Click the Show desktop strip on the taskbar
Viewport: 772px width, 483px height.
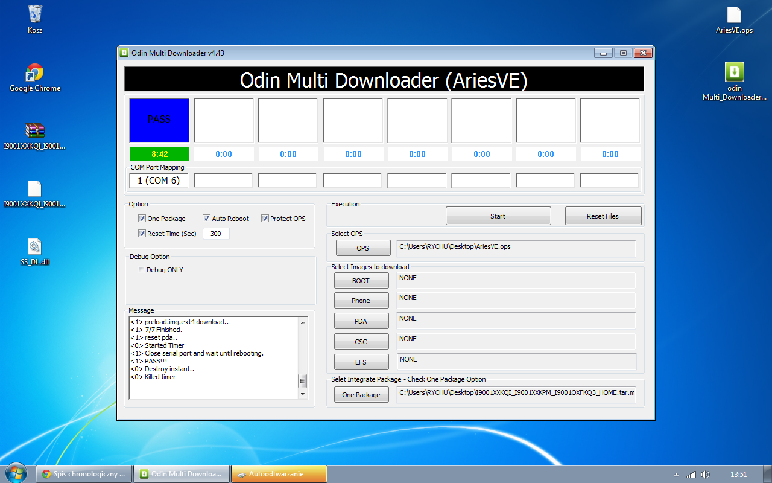tap(768, 474)
